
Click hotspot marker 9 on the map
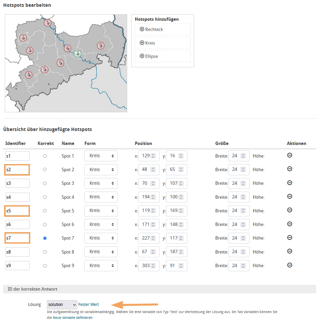[x=100, y=45]
